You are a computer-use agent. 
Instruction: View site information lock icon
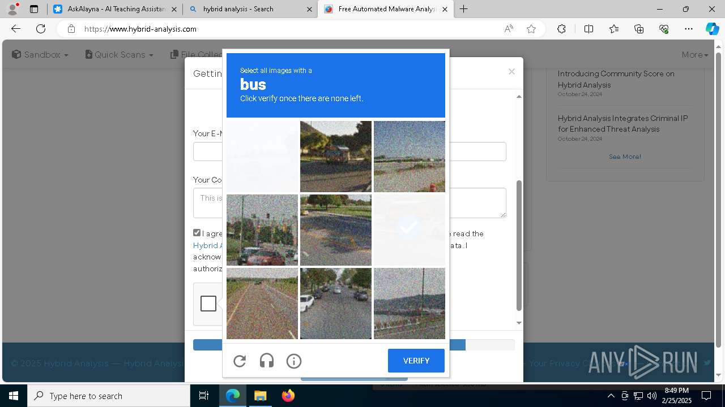(x=71, y=29)
